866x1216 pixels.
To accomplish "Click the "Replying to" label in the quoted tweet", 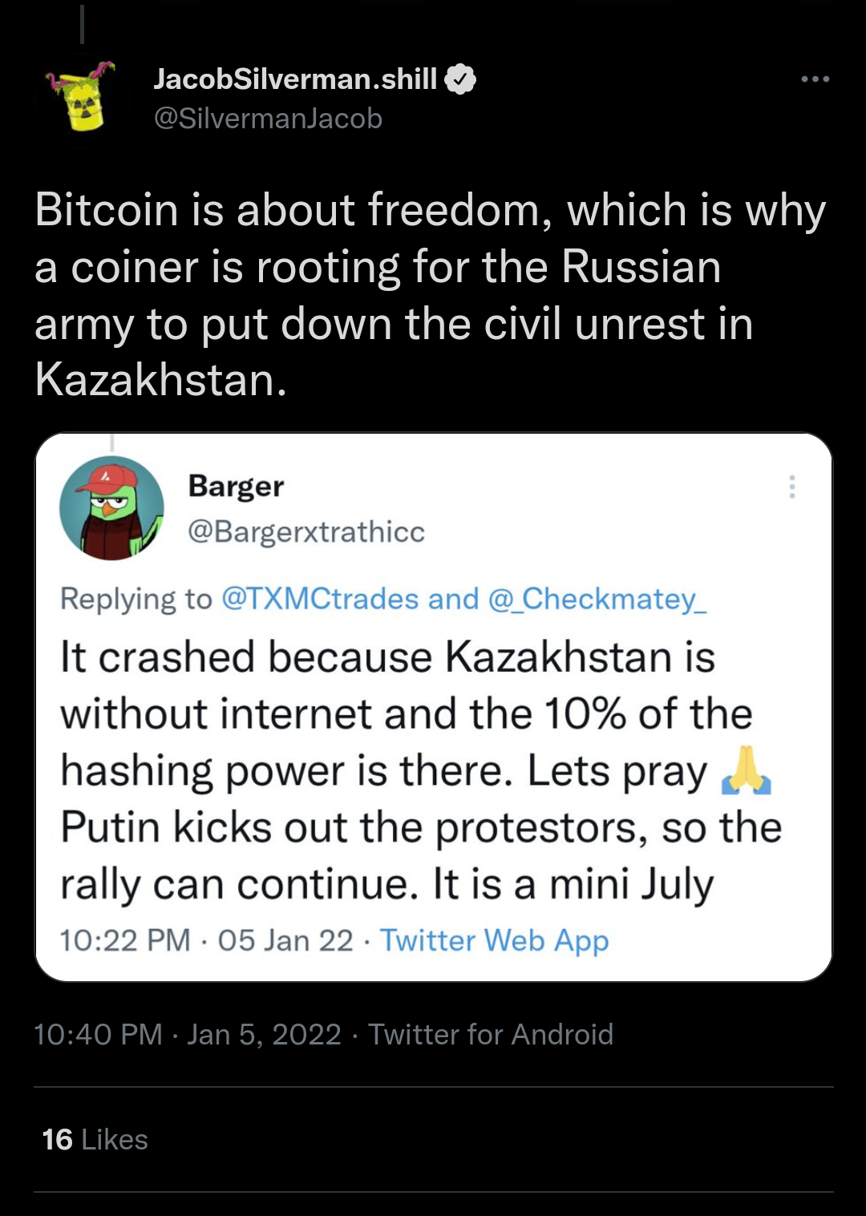I will 136,599.
